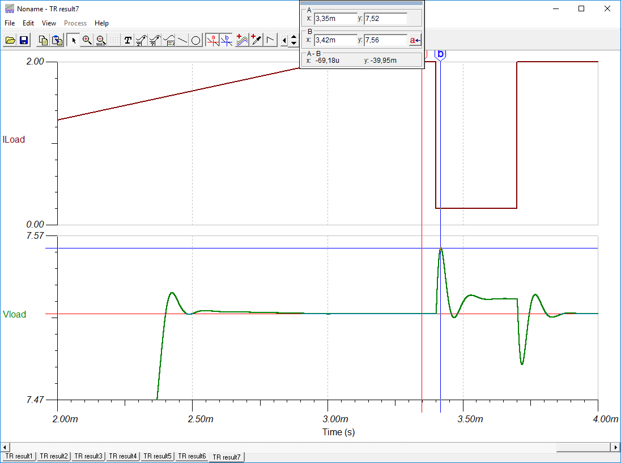Screen dimensions: 621x463
Task: Activate the zoom in magnifier
Action: (87, 40)
